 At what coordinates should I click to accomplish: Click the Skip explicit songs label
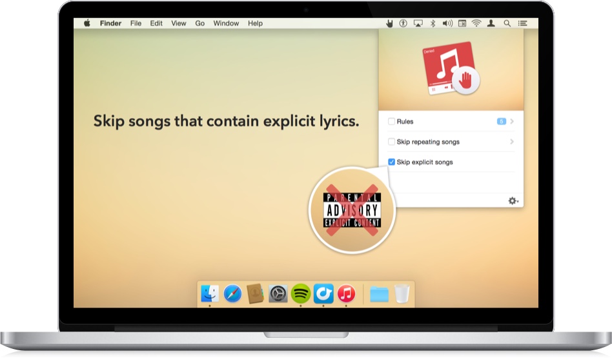pyautogui.click(x=425, y=162)
